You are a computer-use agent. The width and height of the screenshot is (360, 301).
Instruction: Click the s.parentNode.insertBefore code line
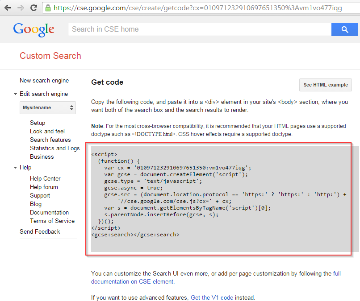pos(161,214)
